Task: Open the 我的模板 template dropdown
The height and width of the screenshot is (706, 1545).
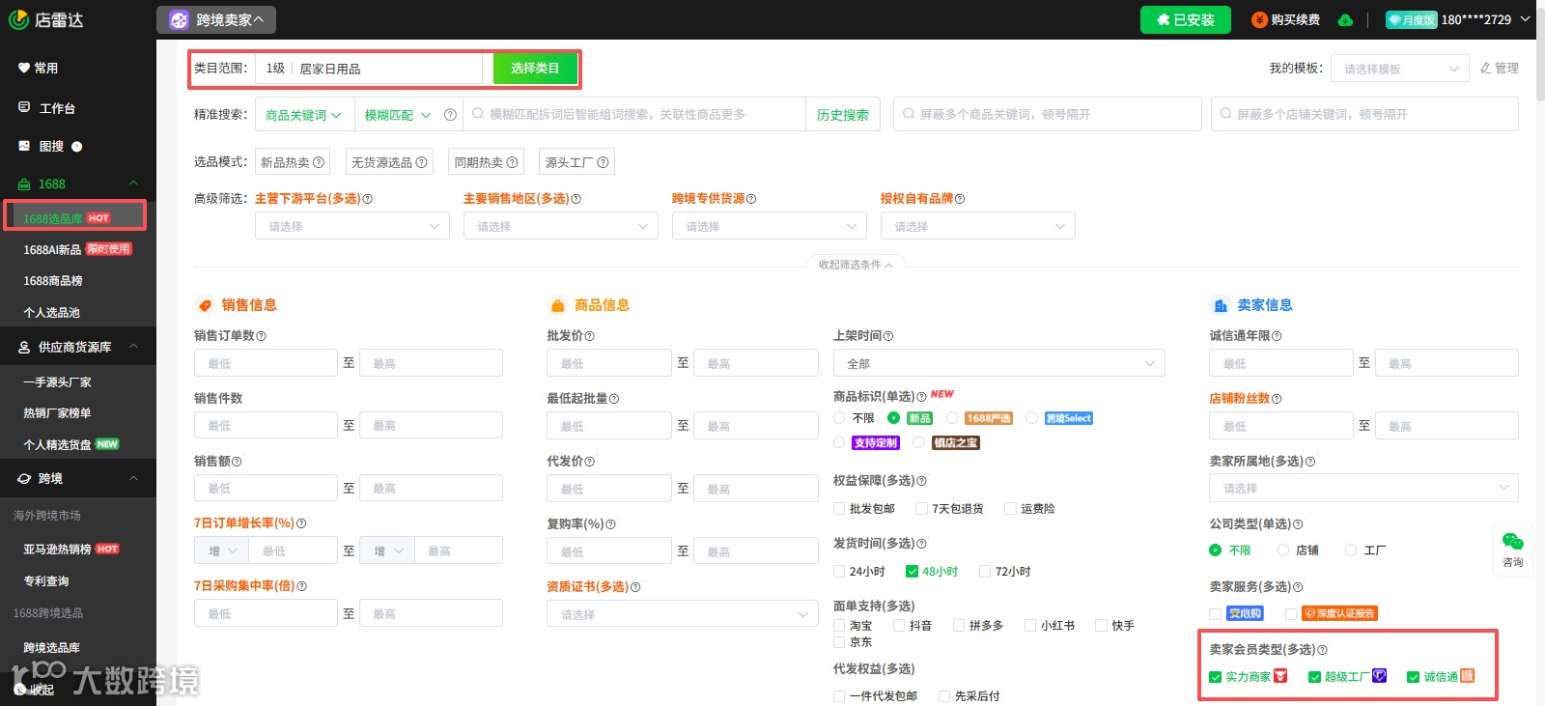Action: coord(1400,69)
